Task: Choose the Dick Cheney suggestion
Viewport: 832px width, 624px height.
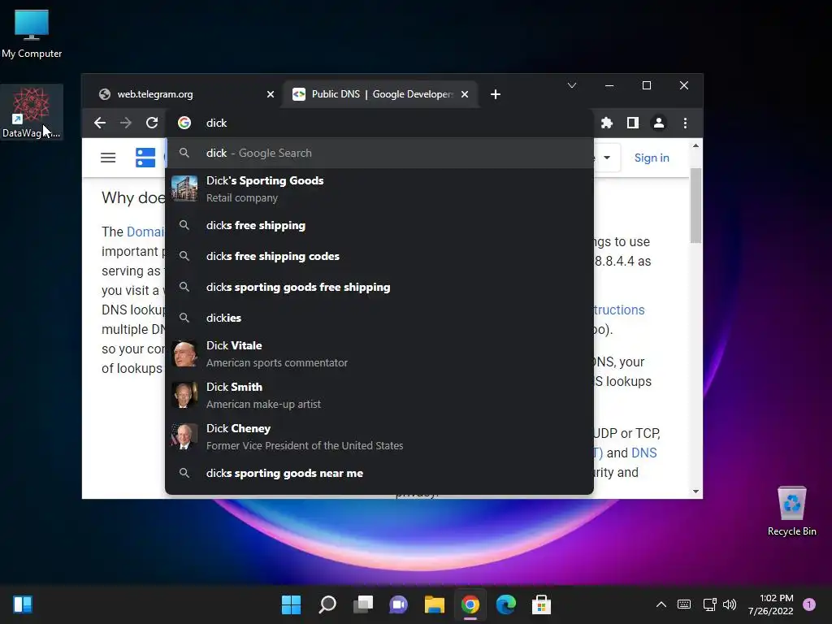Action: pyautogui.click(x=379, y=436)
